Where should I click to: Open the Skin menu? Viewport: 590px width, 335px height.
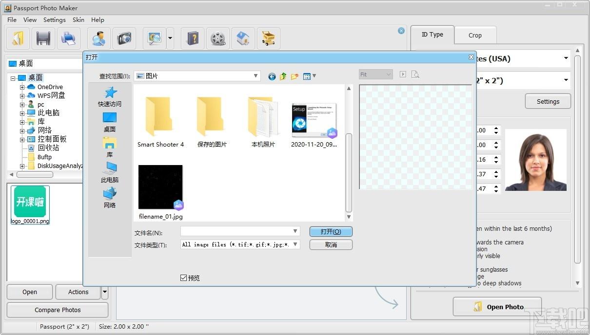tap(78, 20)
